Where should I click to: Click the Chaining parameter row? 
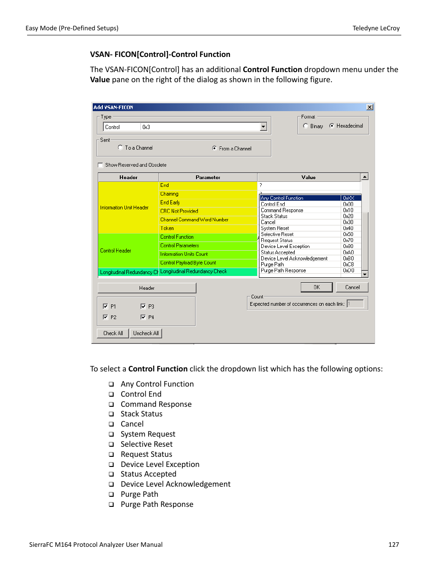click(208, 194)
